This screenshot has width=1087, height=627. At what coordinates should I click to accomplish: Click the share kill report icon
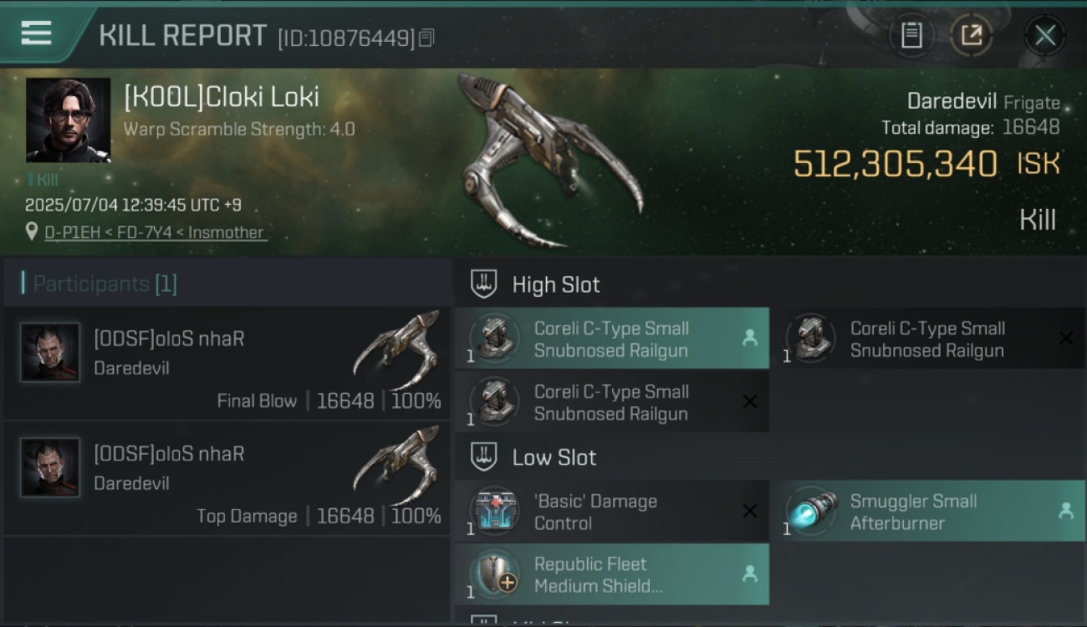(972, 35)
